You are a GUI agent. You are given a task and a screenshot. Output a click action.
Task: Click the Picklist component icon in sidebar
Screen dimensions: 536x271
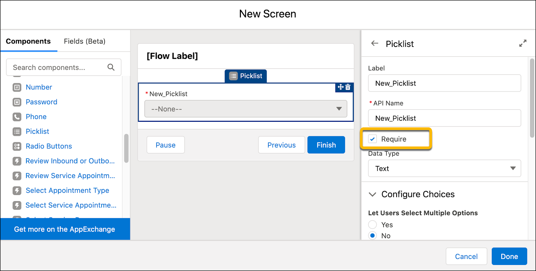[17, 131]
